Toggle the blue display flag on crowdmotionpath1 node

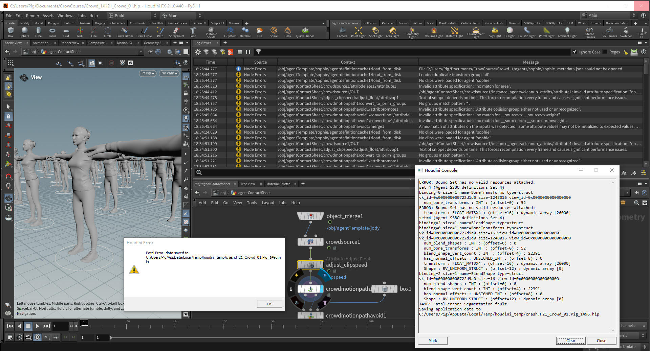(322, 289)
